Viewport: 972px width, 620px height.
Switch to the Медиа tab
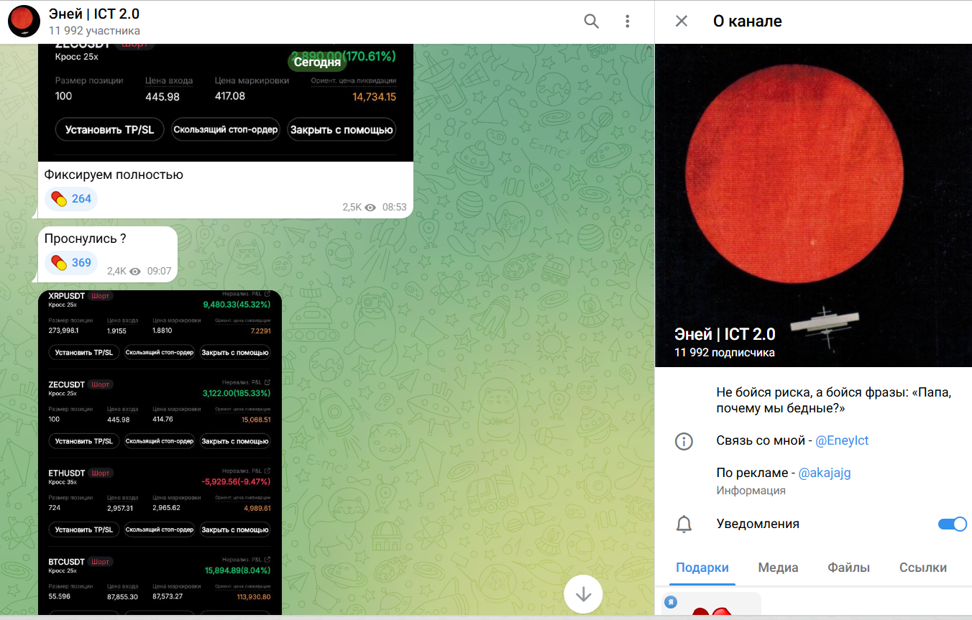tap(778, 568)
